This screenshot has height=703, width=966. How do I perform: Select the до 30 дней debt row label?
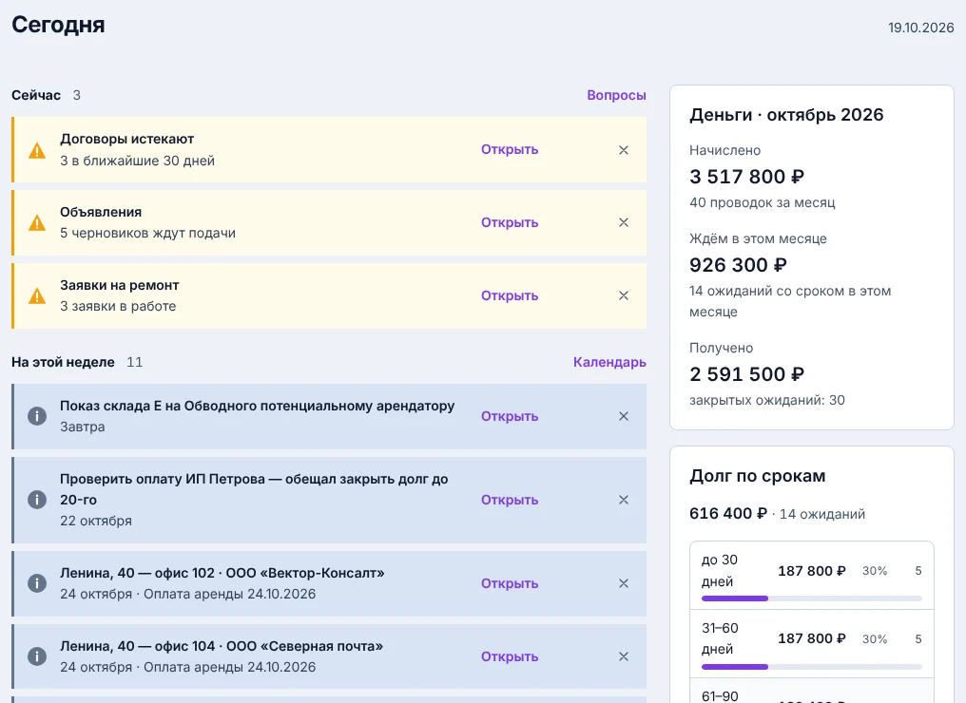pos(720,571)
